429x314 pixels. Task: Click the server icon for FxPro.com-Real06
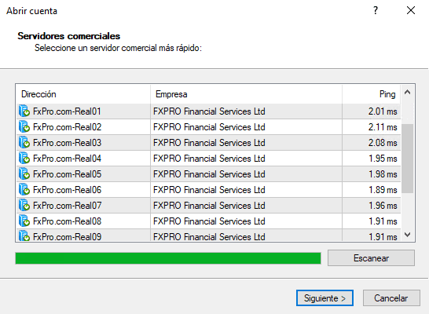click(x=24, y=189)
